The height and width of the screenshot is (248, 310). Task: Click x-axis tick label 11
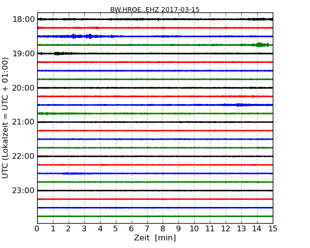point(210,228)
